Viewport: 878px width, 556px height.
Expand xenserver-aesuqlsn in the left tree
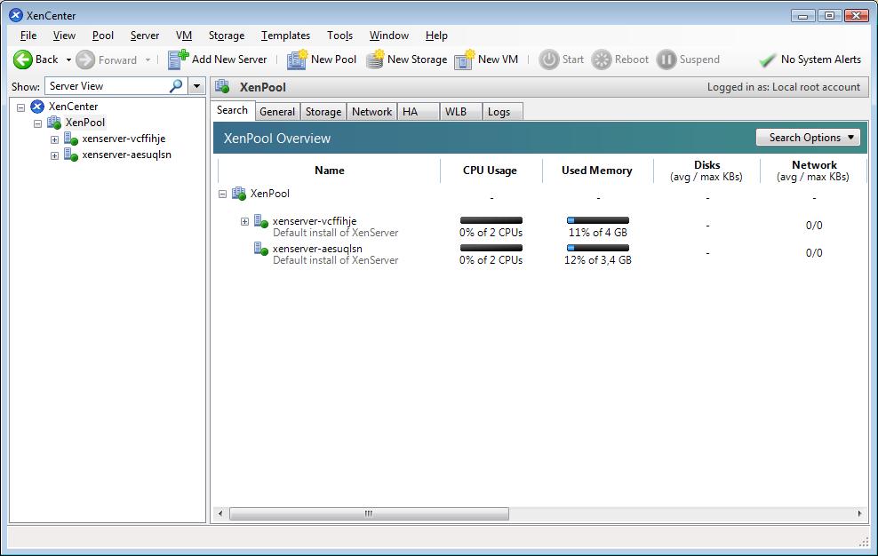54,155
